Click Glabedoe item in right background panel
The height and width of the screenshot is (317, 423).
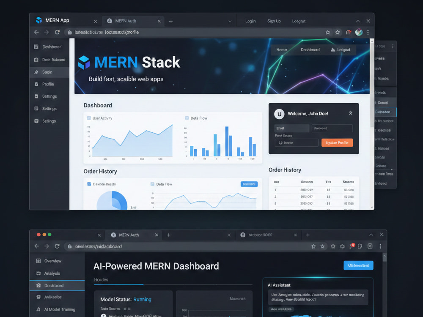pos(385,112)
